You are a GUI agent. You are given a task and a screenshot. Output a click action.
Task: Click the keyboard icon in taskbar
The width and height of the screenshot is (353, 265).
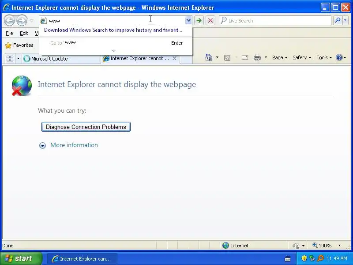point(288,259)
